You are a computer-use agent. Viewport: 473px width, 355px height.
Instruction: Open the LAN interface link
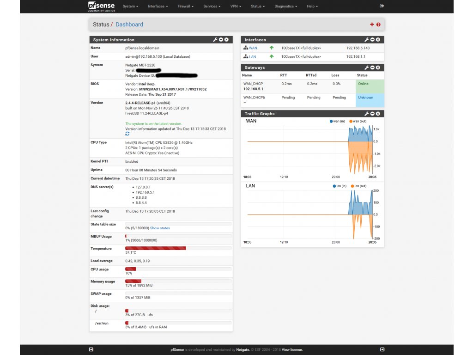click(x=253, y=57)
